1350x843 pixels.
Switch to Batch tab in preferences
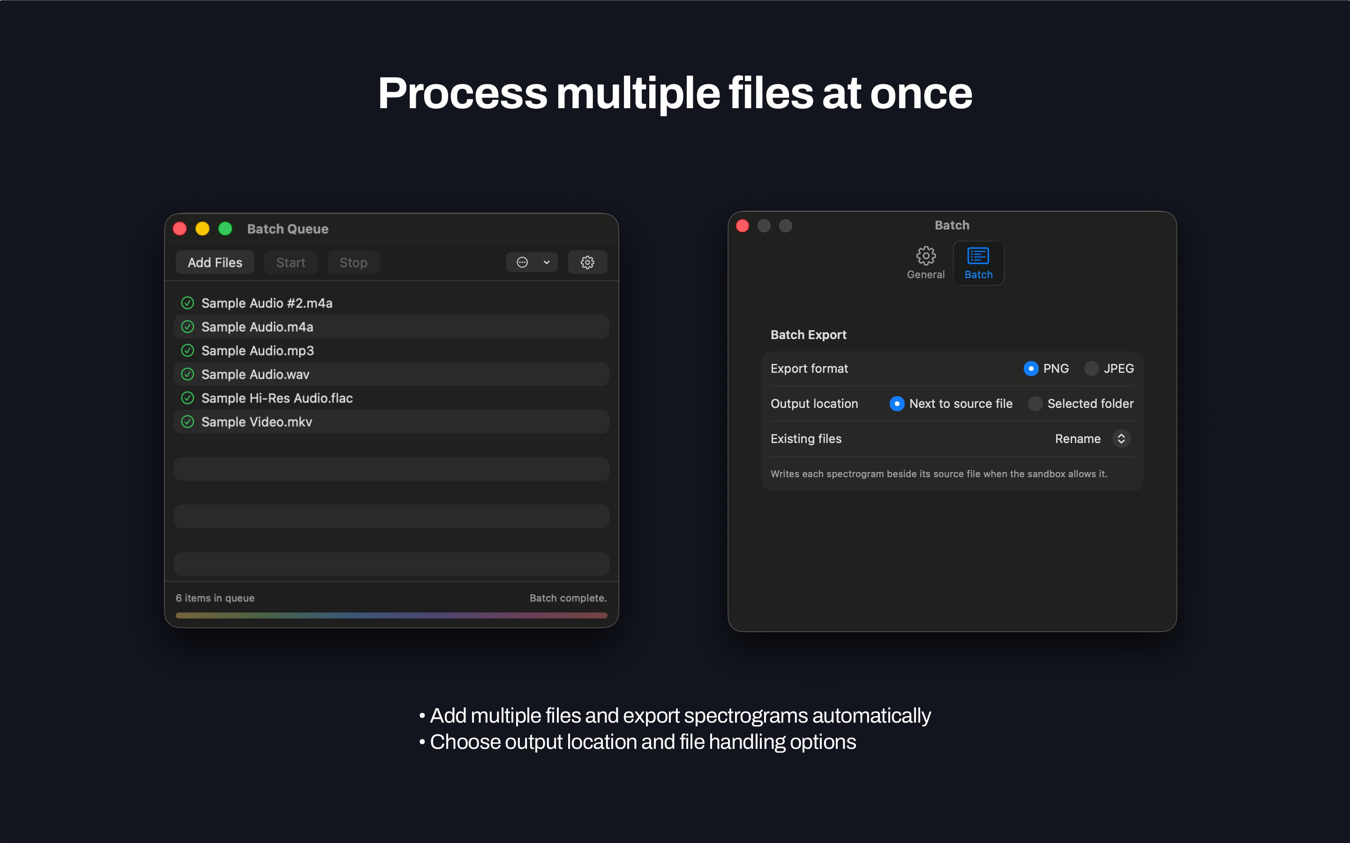[x=978, y=263]
